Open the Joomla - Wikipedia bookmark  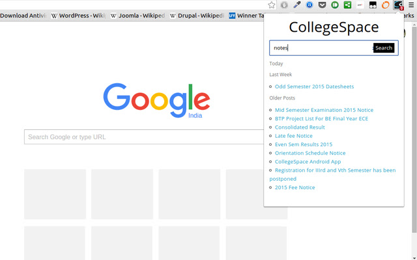tap(137, 16)
